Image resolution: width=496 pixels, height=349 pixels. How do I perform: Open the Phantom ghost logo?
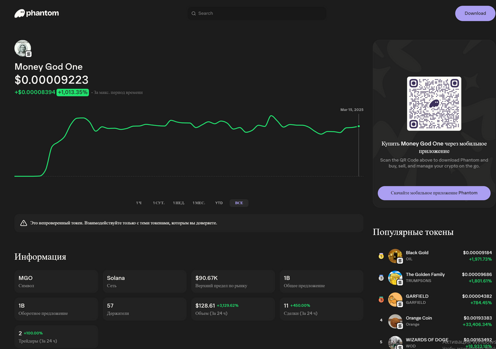[36, 13]
